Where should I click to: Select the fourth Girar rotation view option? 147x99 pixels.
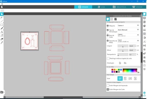tap(135, 79)
